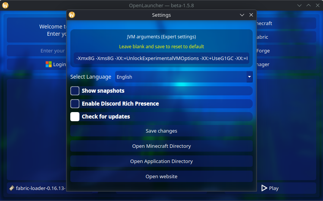Click the JVM arguments (Expert settings) heading
The width and height of the screenshot is (323, 201).
[x=161, y=36]
